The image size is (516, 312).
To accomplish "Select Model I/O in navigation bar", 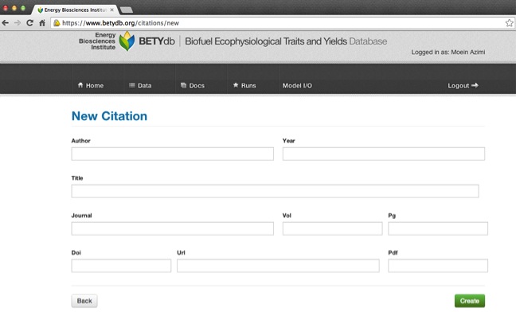I will point(297,85).
